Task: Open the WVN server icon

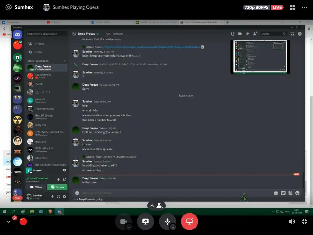Action: (x=17, y=172)
